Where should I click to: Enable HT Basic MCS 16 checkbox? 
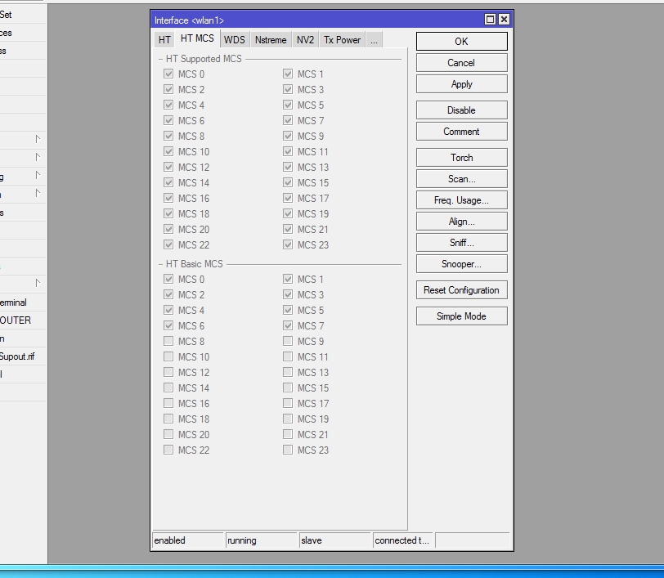coord(168,403)
